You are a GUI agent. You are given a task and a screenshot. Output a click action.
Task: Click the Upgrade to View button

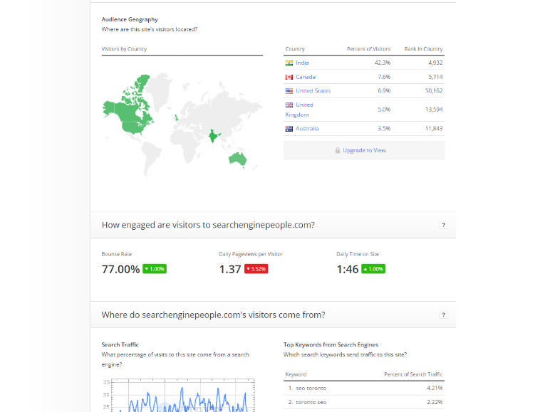(364, 150)
